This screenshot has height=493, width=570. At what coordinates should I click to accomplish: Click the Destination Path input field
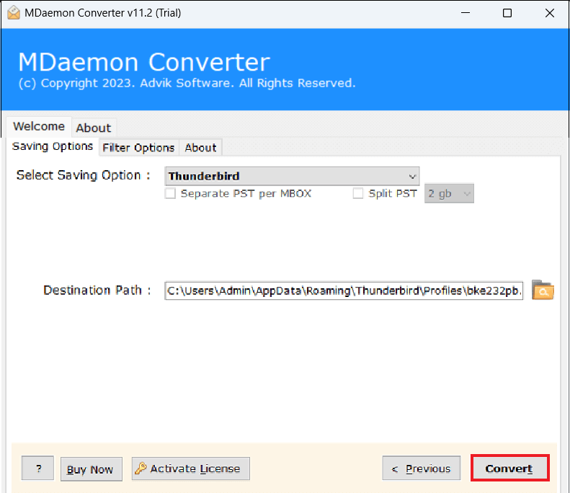coord(344,290)
